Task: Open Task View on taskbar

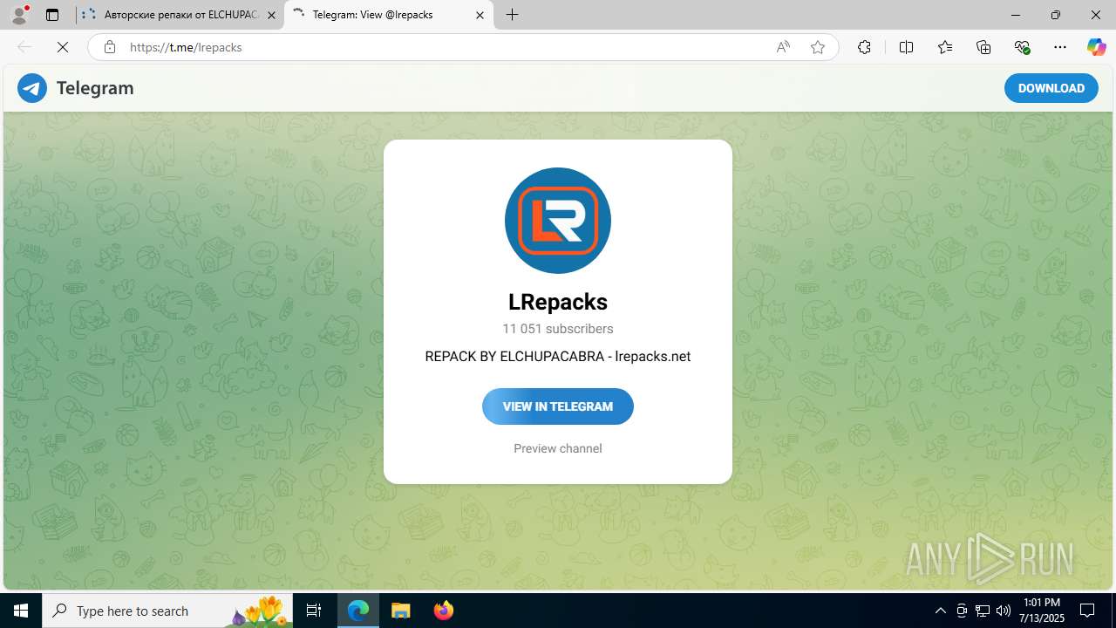Action: 314,611
